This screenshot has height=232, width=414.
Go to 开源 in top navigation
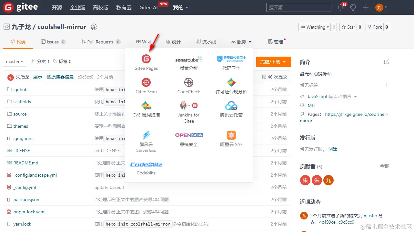[57, 7]
